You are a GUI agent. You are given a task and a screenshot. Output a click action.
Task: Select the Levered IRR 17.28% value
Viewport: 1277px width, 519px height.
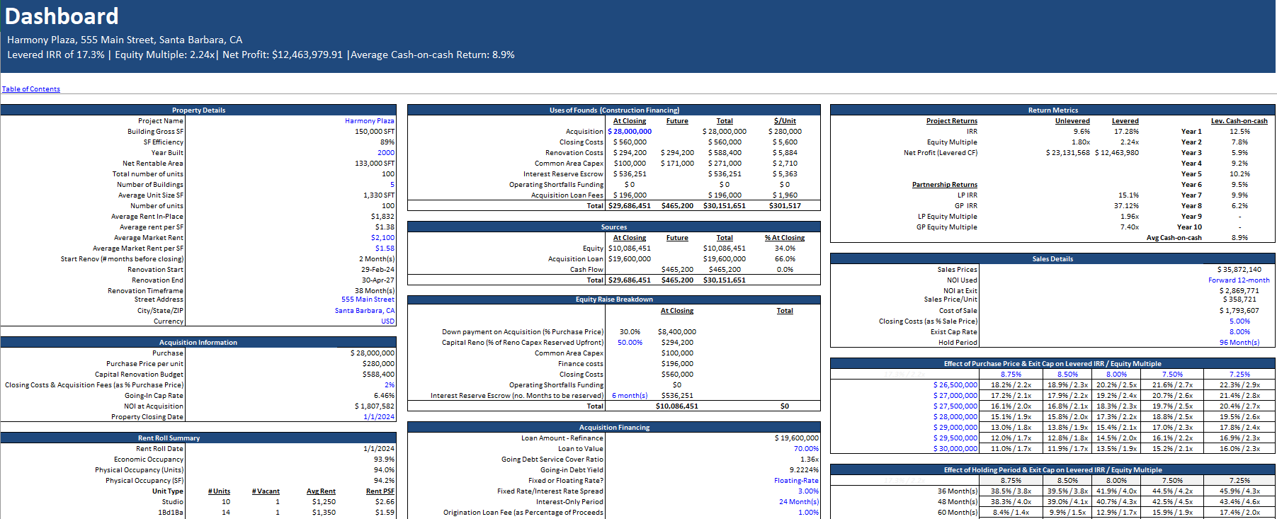tap(1126, 132)
